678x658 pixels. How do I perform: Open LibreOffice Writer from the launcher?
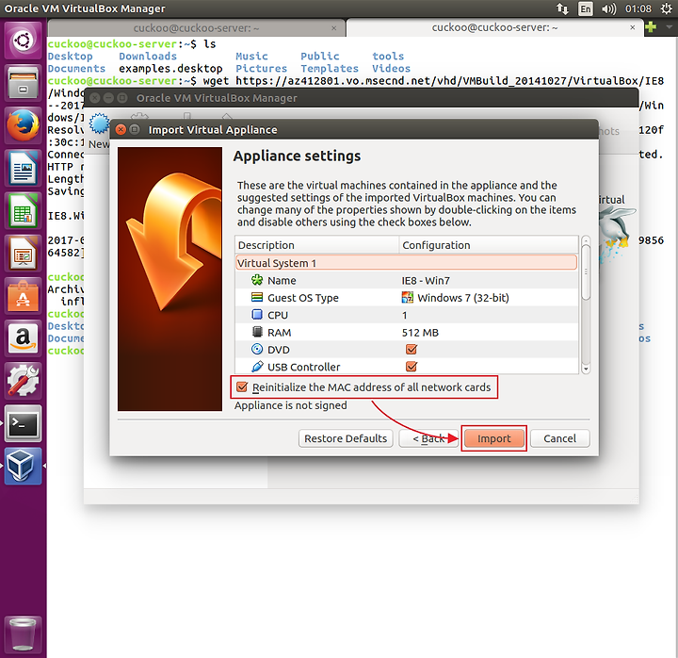[x=23, y=168]
